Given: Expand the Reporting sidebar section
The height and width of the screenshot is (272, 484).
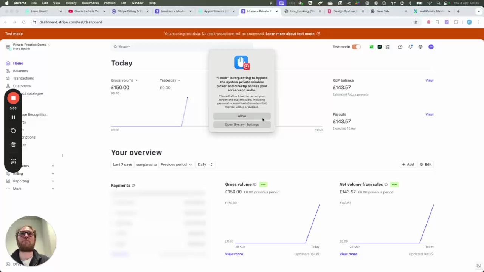Looking at the screenshot, I should click(x=30, y=181).
